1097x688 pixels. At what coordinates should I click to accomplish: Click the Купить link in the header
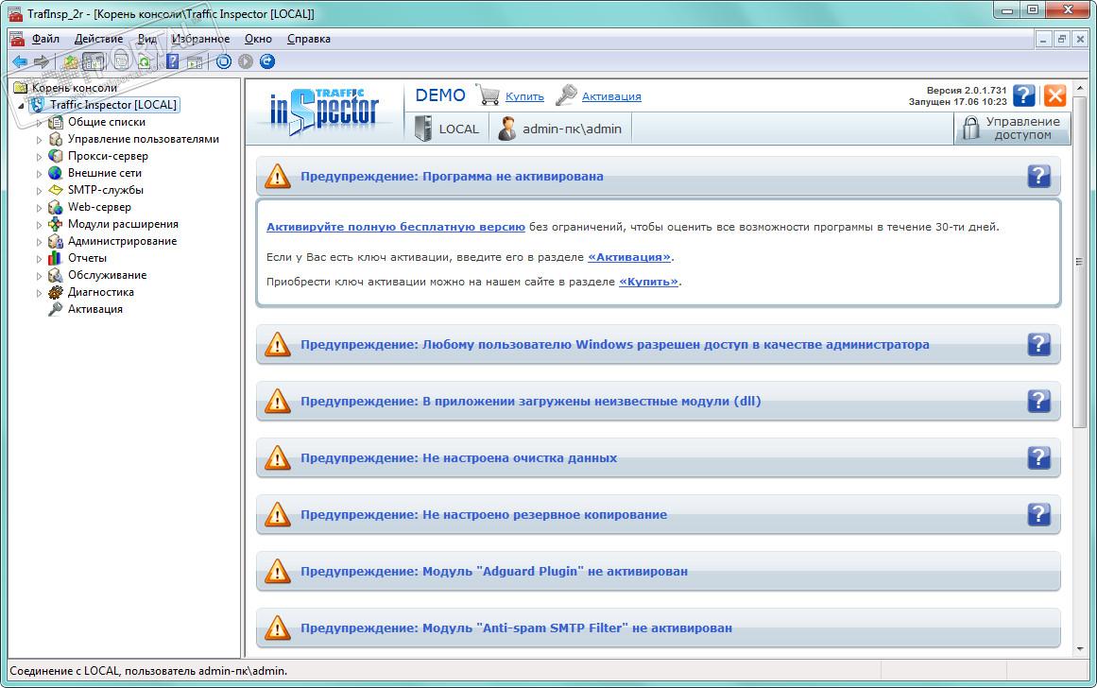(524, 96)
